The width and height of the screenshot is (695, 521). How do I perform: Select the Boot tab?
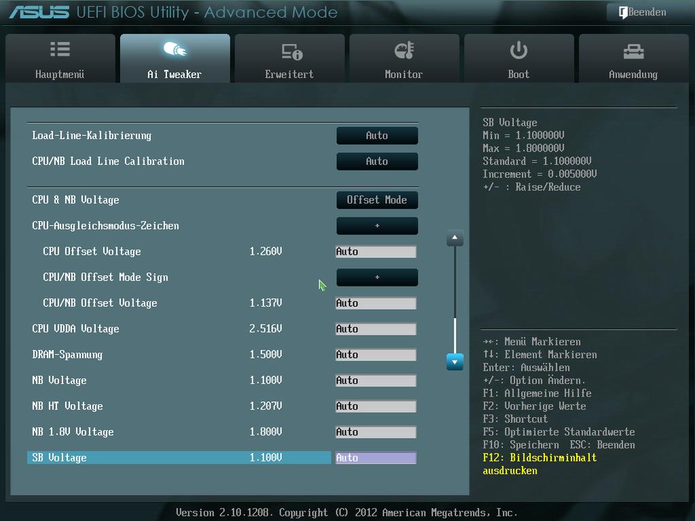point(519,58)
